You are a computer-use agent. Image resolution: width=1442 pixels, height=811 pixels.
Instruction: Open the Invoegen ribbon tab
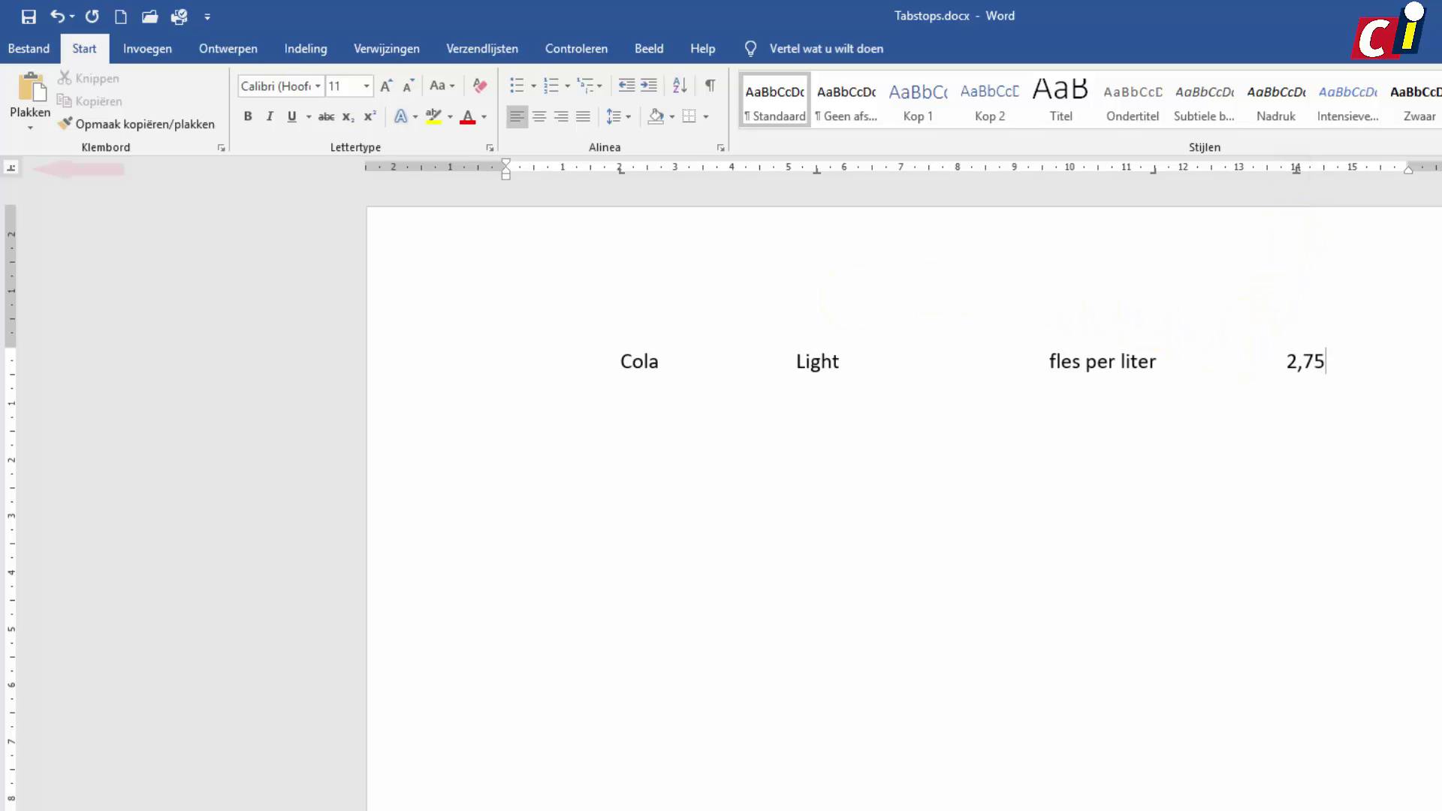(147, 49)
